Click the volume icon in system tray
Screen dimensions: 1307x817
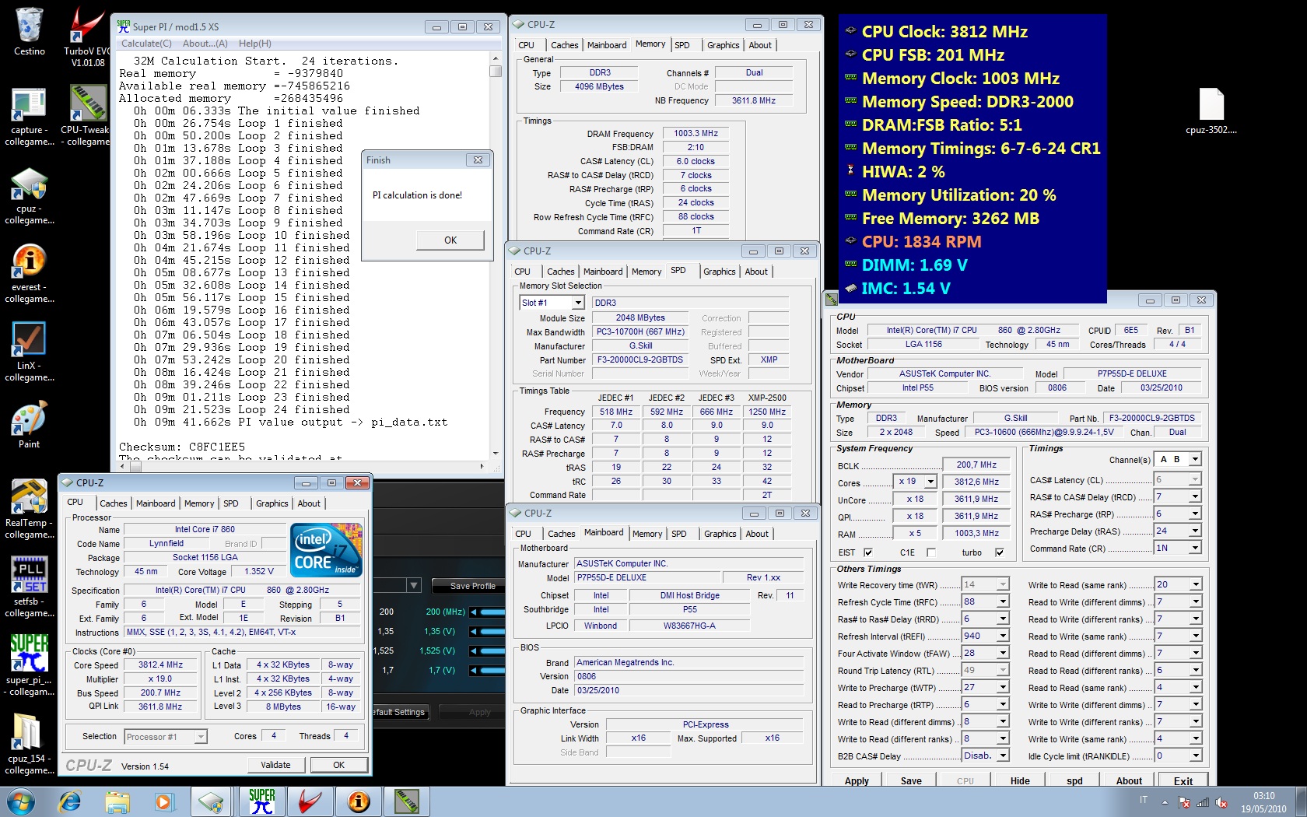point(1221,802)
